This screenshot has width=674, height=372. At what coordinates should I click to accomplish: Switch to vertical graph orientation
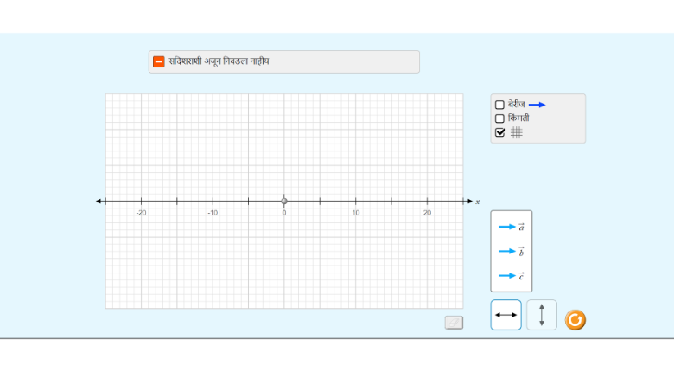542,315
